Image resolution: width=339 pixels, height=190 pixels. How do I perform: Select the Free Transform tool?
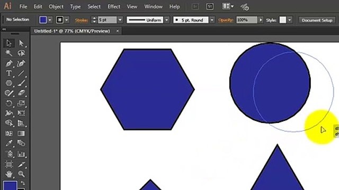21,113
